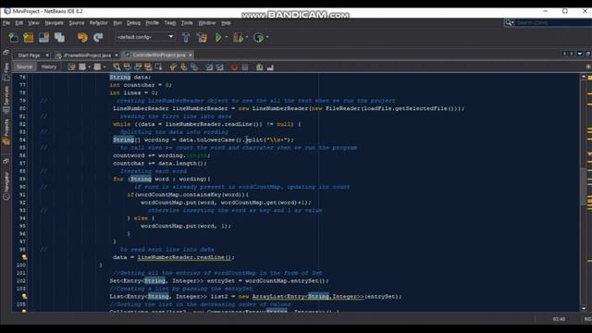Click the Find Selection magnifier icon

pos(117,68)
